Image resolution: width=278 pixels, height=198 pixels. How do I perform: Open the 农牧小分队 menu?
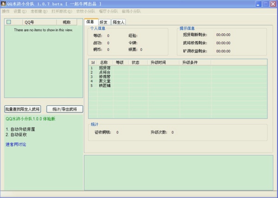pos(85,11)
